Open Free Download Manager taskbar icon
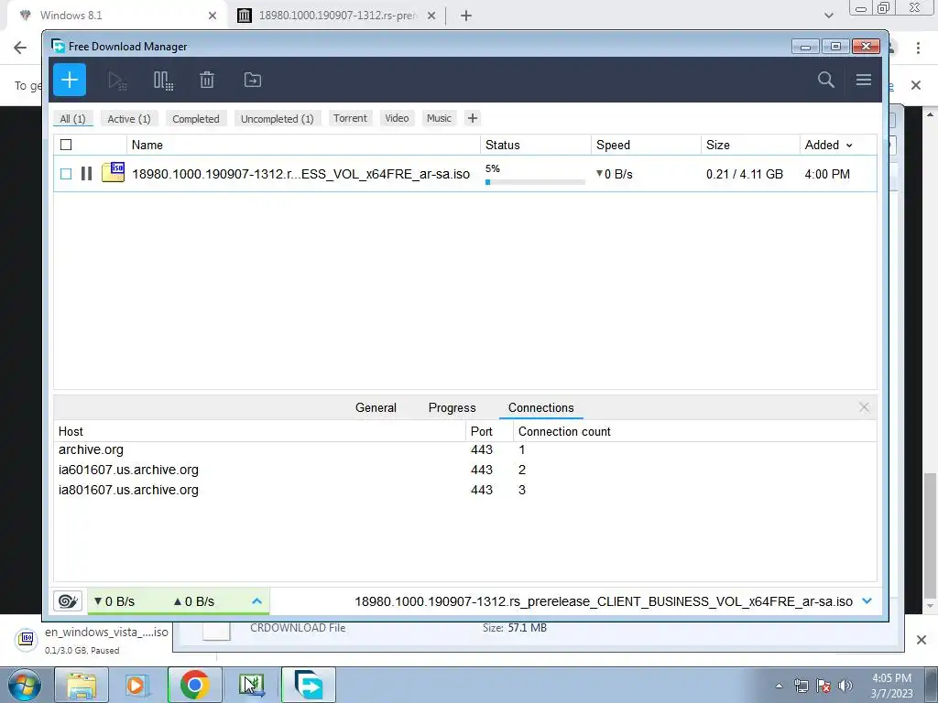Viewport: 938px width, 703px height. coord(309,685)
